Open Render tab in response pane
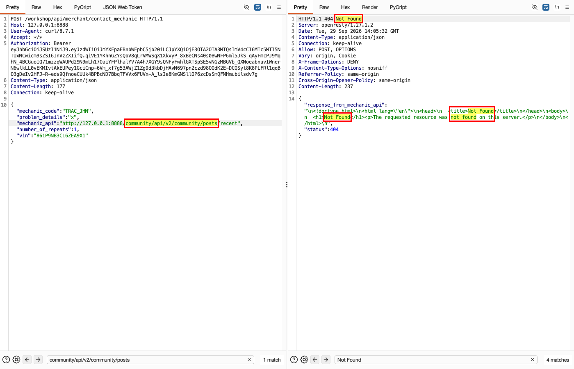 tap(370, 7)
